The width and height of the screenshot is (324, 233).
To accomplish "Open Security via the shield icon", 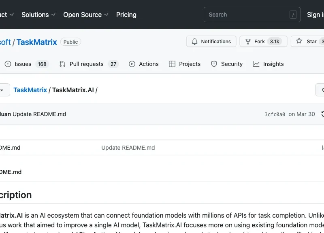I will 213,64.
